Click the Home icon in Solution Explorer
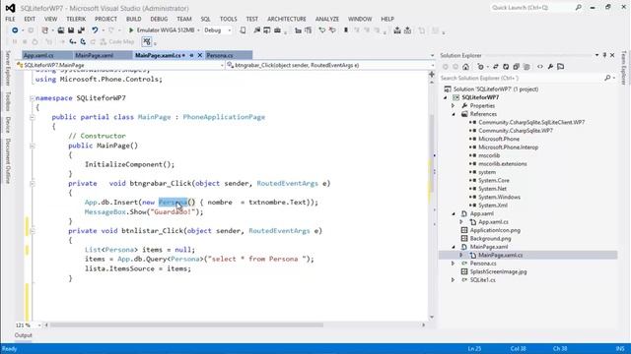Image resolution: width=631 pixels, height=354 pixels. click(x=465, y=67)
